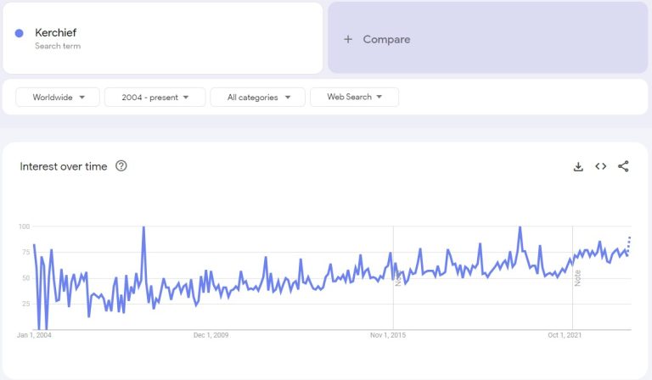Click the share icon on chart
The width and height of the screenshot is (652, 380).
click(623, 166)
